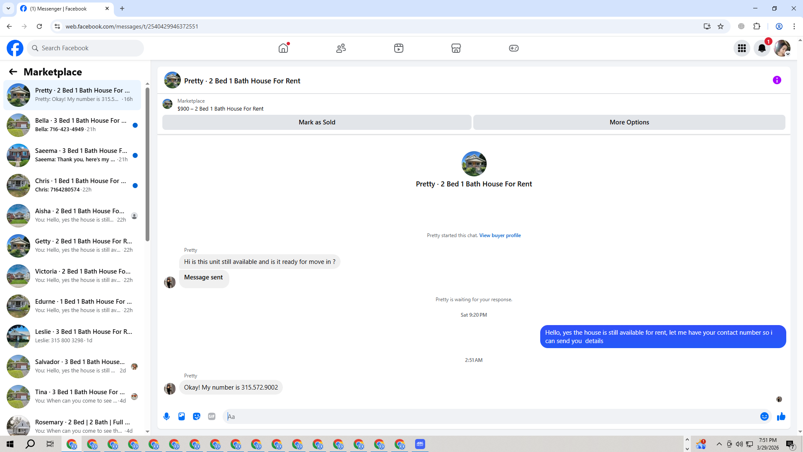803x452 pixels.
Task: Open Chrome's three-dot menu
Action: 794,26
